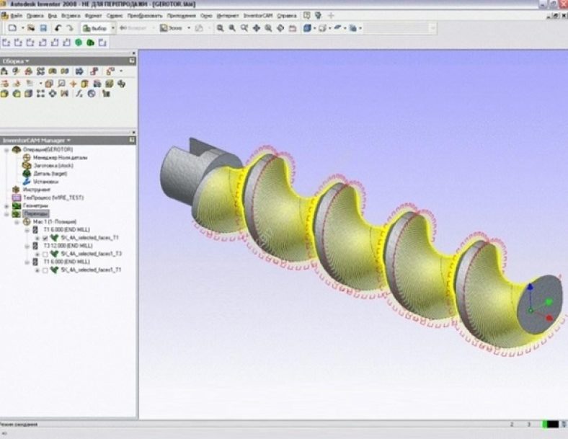Click the blue shaded display cube icon
Image resolution: width=568 pixels, height=439 pixels.
pyautogui.click(x=307, y=28)
